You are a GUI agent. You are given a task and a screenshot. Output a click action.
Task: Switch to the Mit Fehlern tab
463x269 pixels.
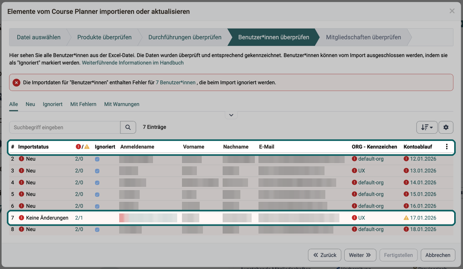tap(83, 104)
